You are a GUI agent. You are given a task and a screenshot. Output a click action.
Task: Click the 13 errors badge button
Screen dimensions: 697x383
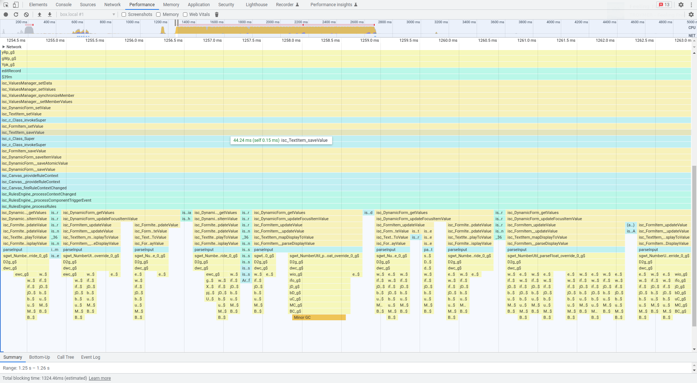click(x=664, y=5)
